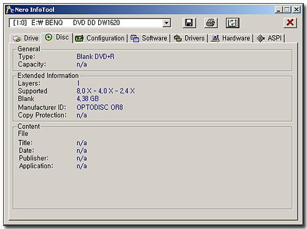The image size is (307, 229).
Task: Minimize the Nero InfoTool window
Action: [279, 10]
